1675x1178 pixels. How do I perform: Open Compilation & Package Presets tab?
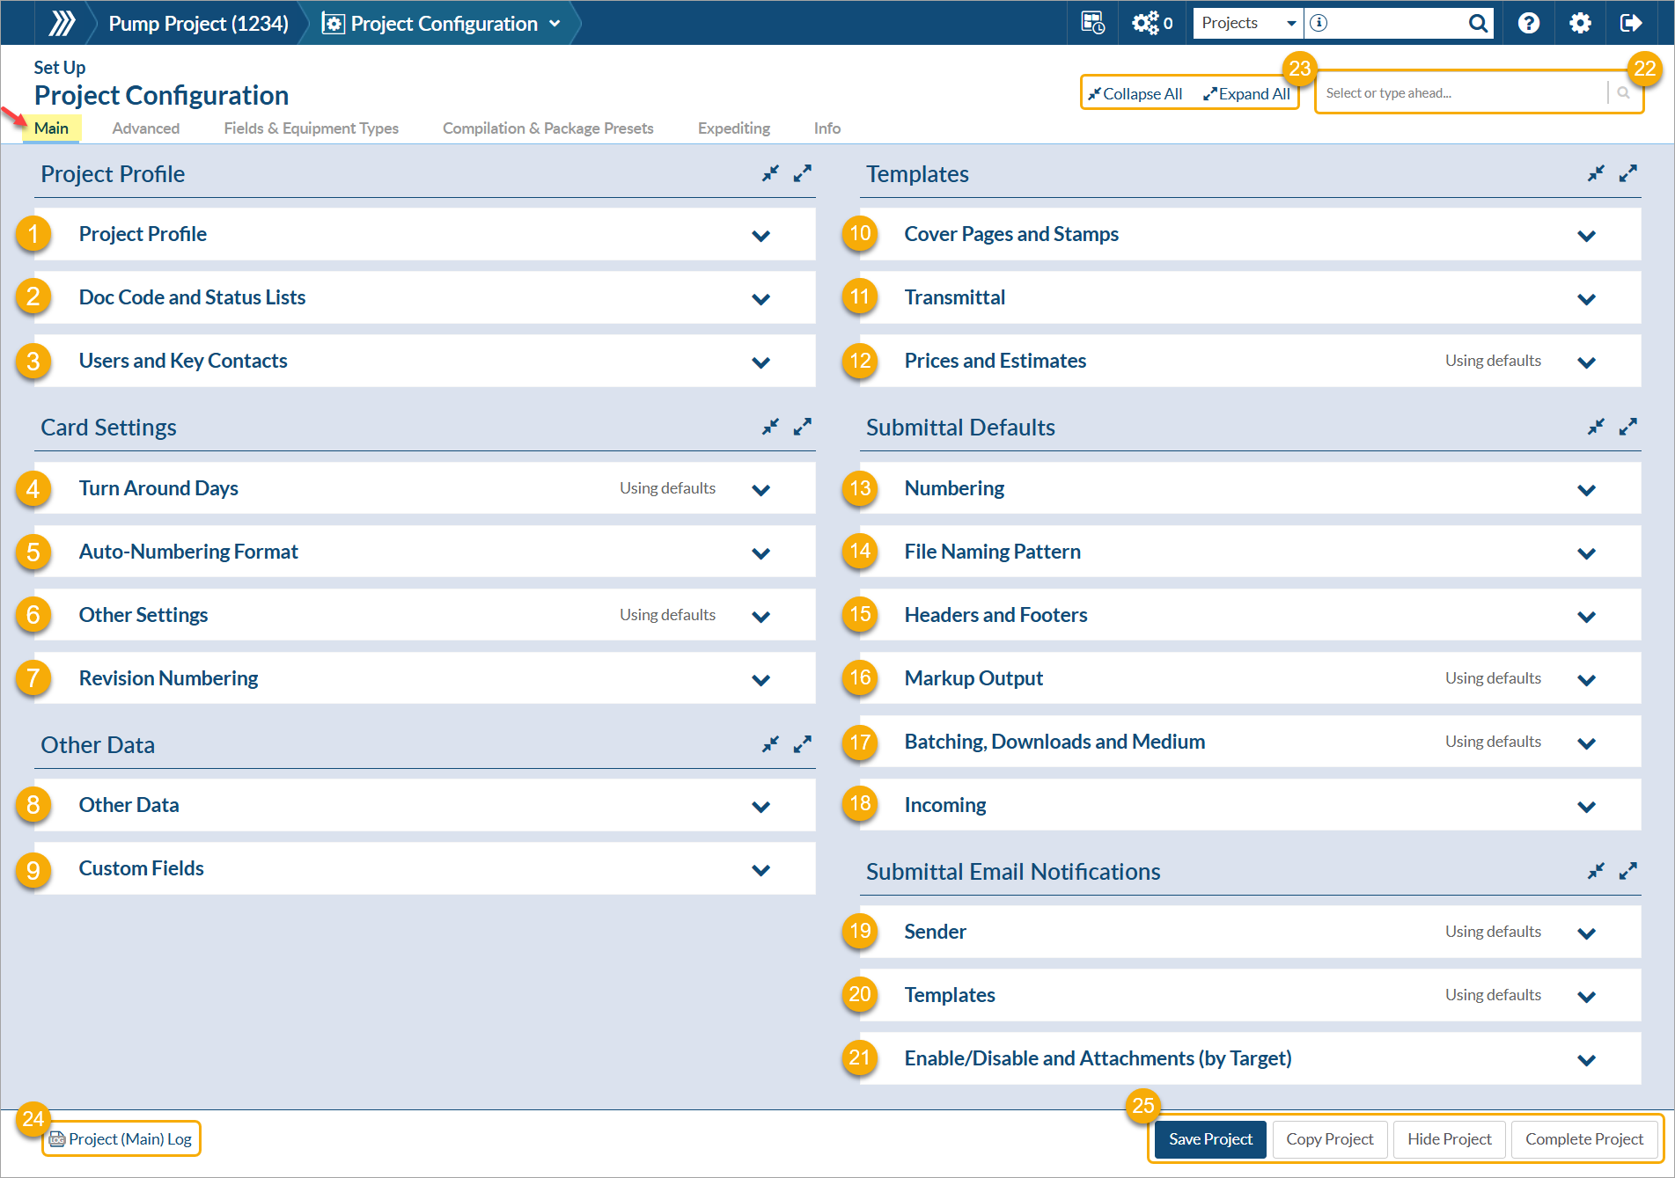pos(548,128)
